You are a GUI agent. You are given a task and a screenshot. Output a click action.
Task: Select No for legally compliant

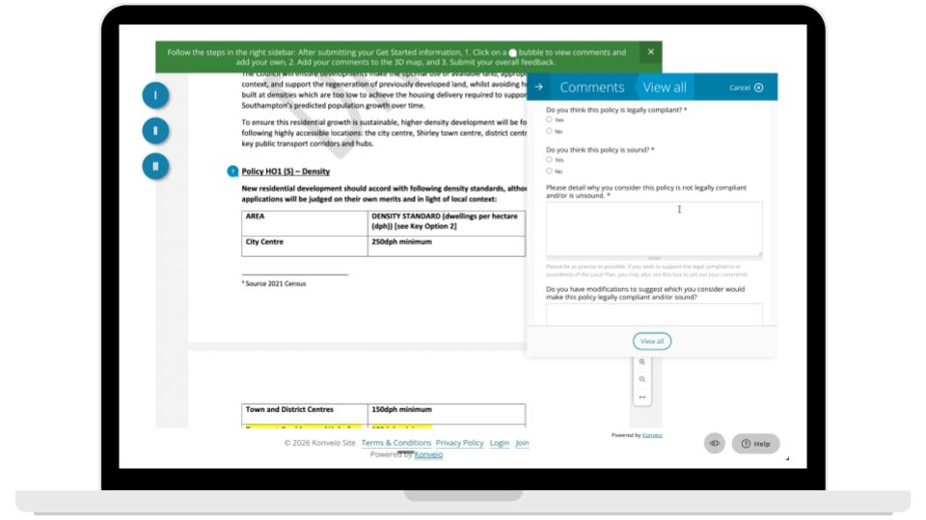[x=549, y=131]
